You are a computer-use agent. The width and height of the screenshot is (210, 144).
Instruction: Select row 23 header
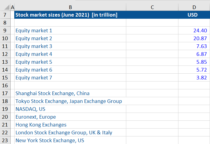(x=5, y=140)
